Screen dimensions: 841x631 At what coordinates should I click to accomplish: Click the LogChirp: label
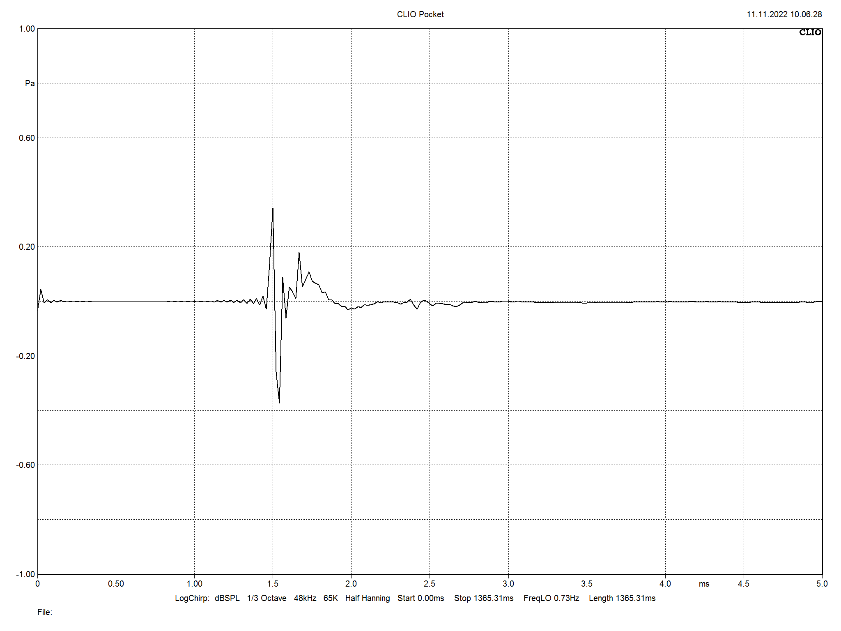192,598
